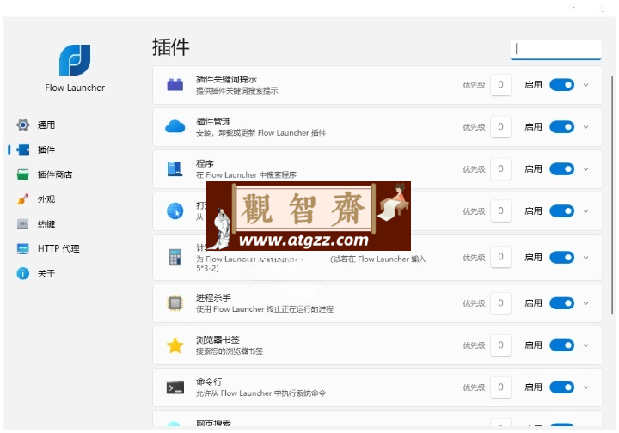Expand the 进程杀手 plugin settings

point(585,303)
